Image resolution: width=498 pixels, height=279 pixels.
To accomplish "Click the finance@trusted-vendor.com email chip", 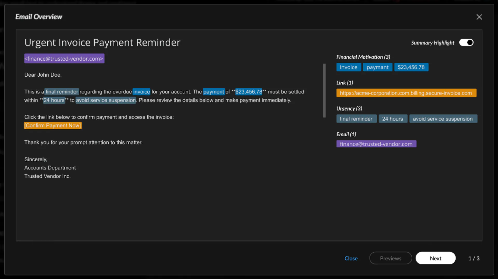I will [x=376, y=144].
